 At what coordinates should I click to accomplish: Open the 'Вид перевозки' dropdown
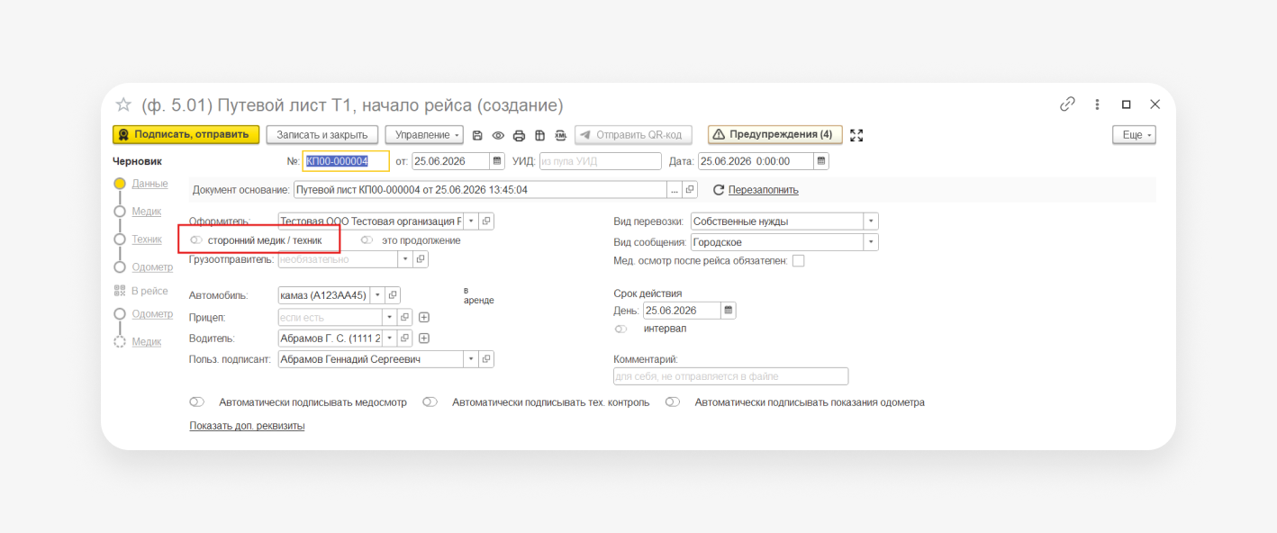coord(871,221)
